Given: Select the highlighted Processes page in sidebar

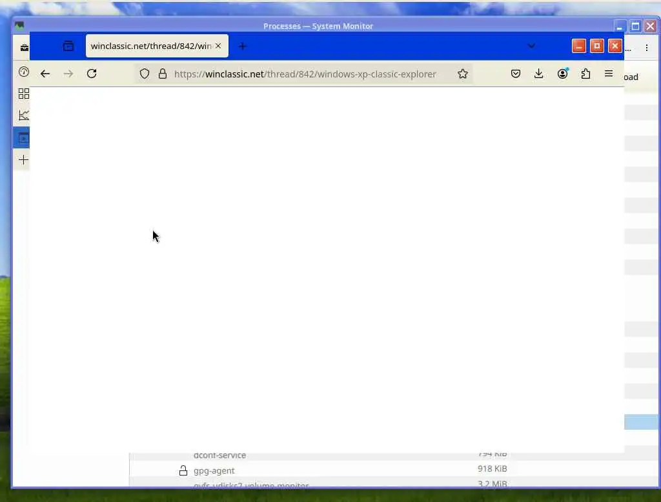Looking at the screenshot, I should pos(21,138).
